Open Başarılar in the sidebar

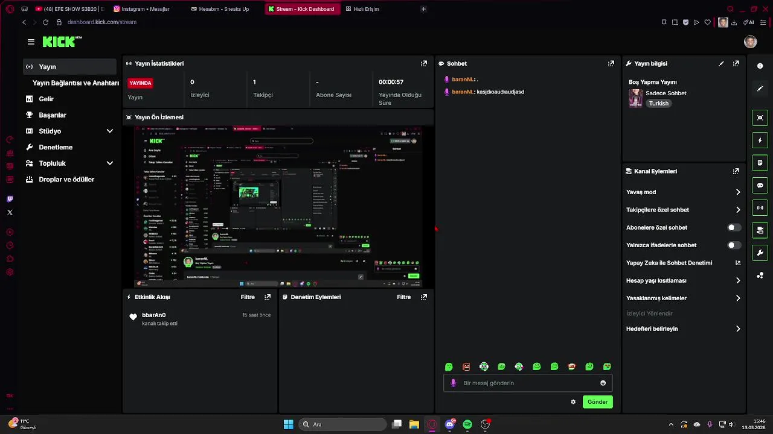(69, 115)
